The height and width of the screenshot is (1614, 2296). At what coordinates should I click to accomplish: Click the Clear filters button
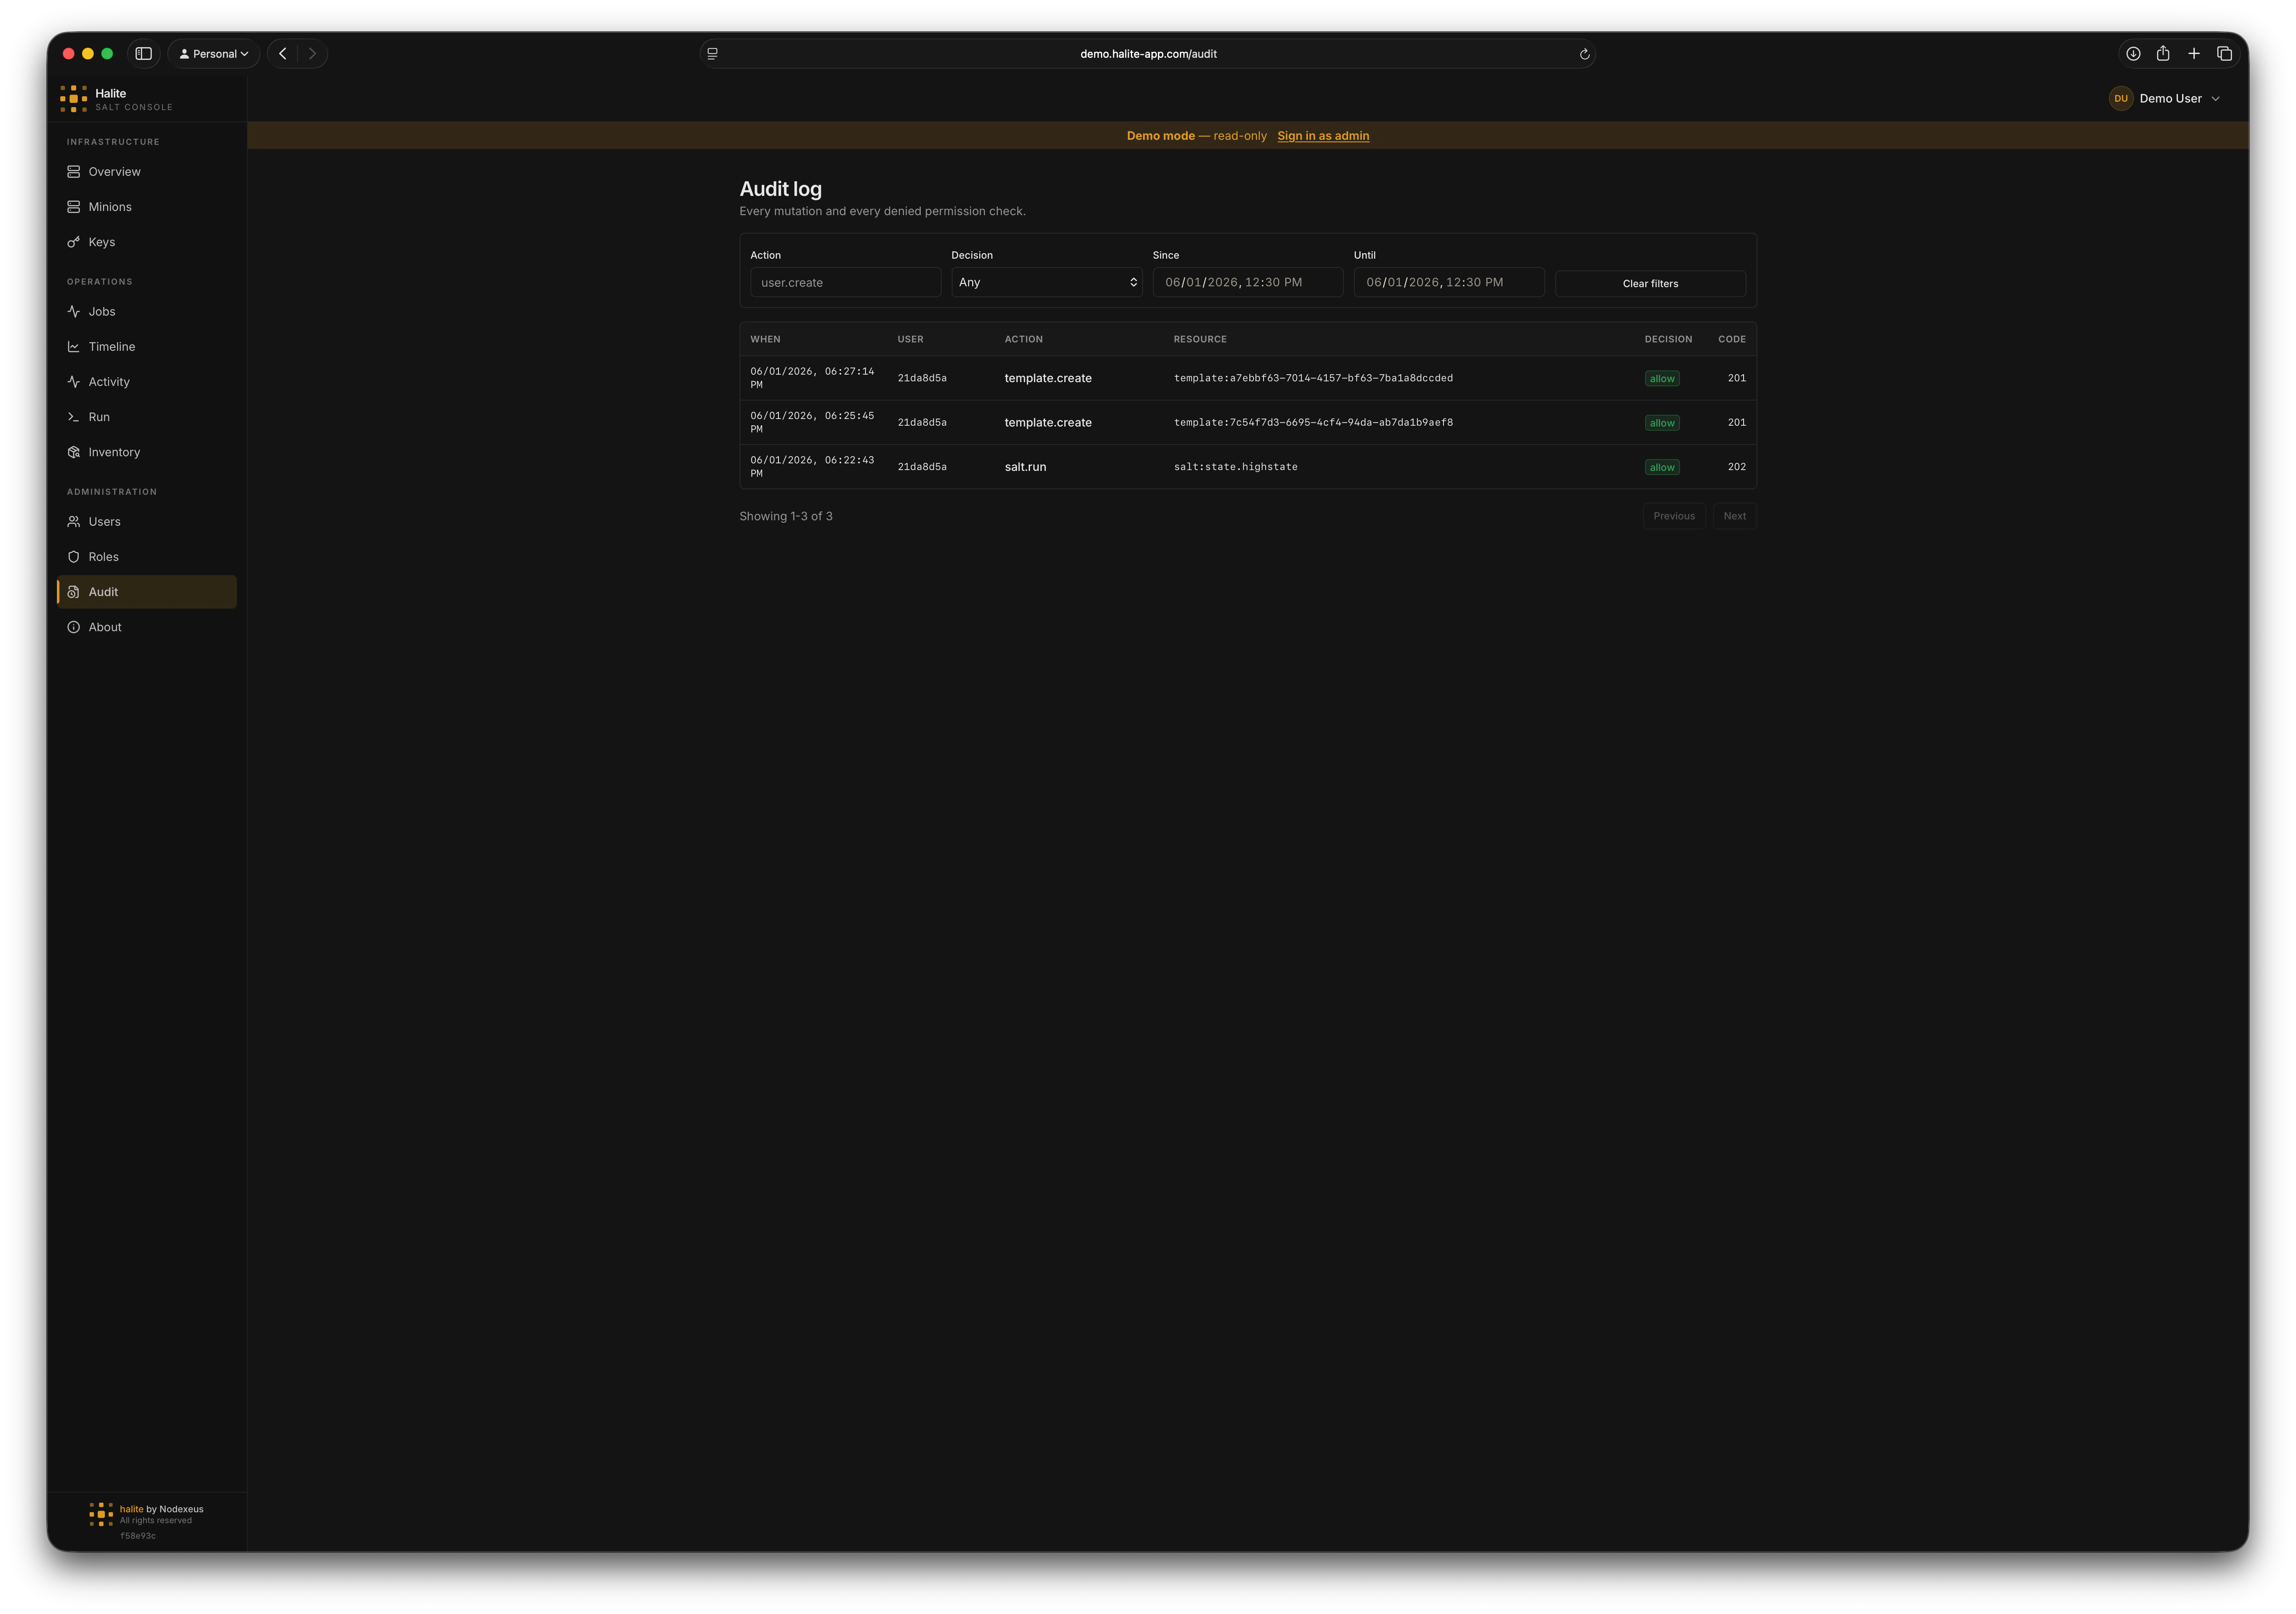[x=1650, y=284]
